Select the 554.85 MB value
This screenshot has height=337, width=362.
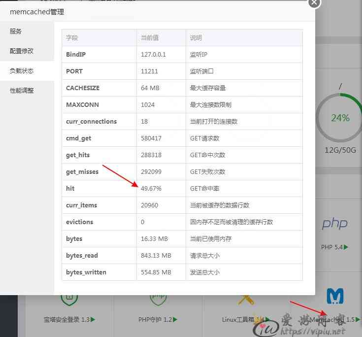(x=156, y=272)
